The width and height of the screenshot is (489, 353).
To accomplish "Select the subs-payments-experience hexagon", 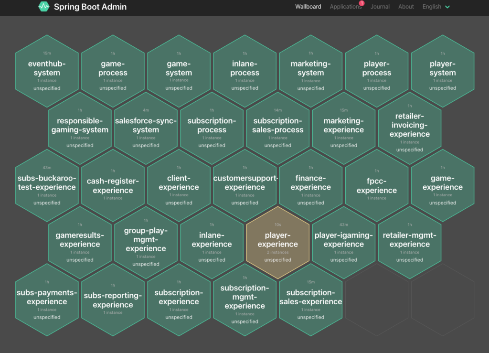I will [47, 300].
